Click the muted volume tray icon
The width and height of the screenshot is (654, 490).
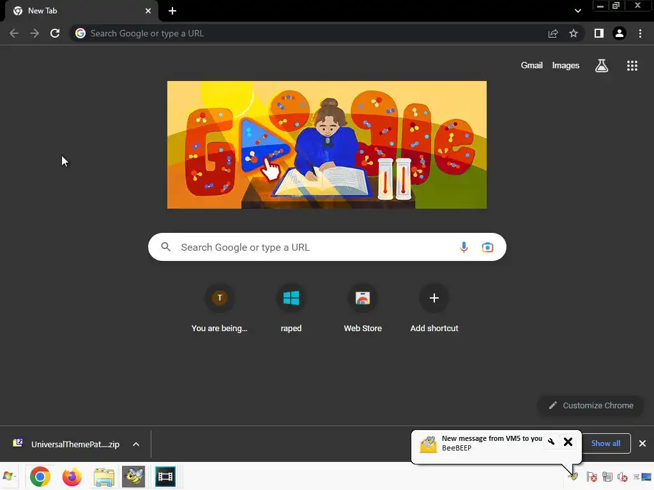(x=622, y=477)
